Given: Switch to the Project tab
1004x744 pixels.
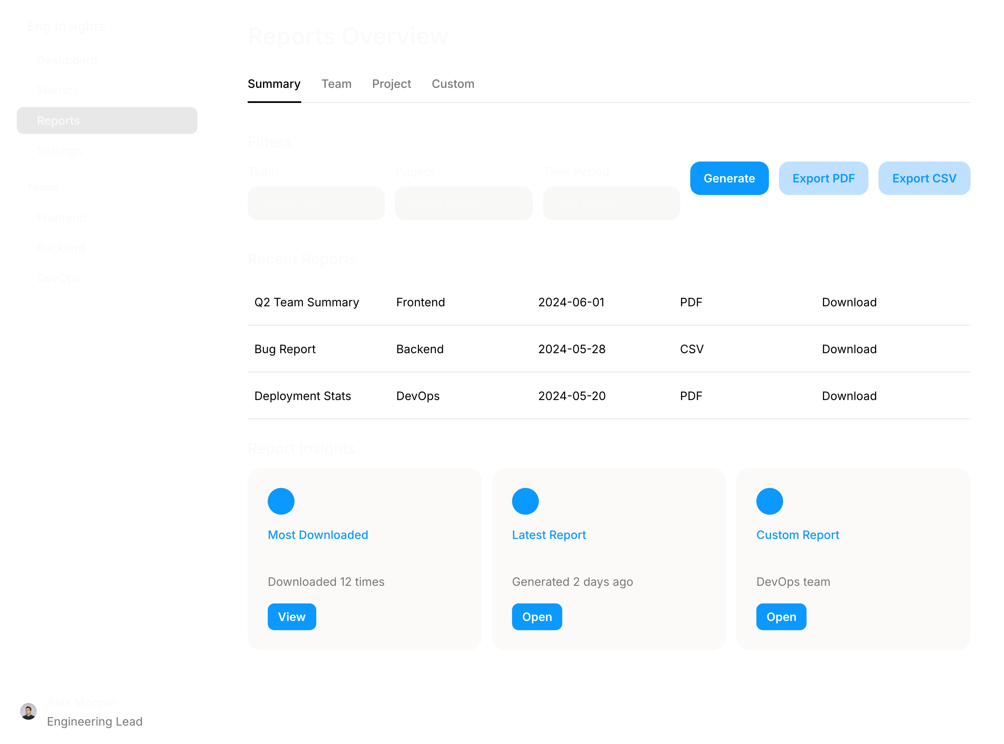Looking at the screenshot, I should (x=391, y=84).
